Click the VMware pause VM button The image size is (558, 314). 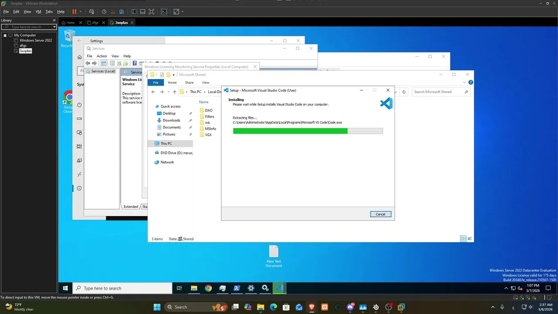[74, 12]
